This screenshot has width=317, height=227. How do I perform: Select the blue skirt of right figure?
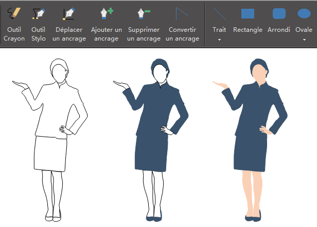(x=251, y=153)
